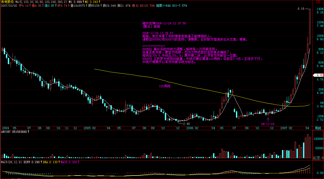
Task: Click the 2005 label on time axis
Action: 87,128
